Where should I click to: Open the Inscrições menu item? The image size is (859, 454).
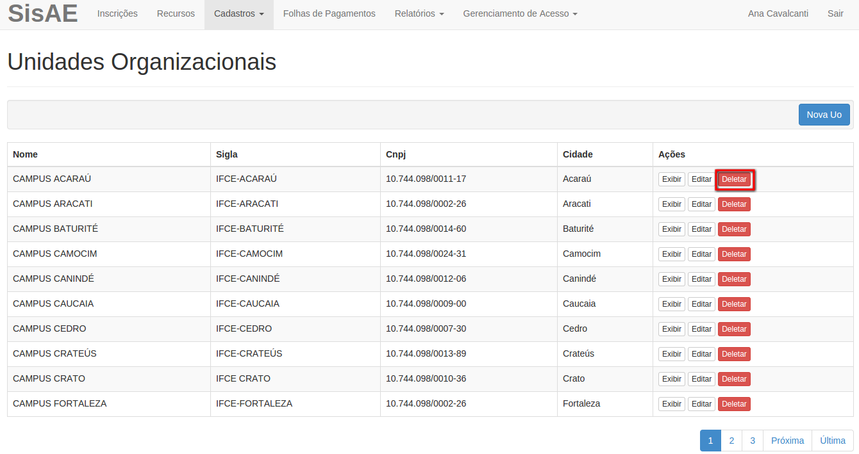tap(117, 13)
